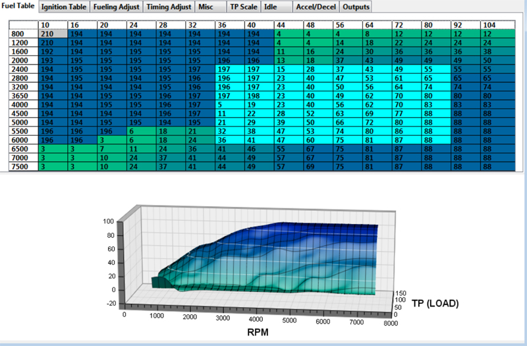Select the Timing Adjust tab
Image resolution: width=527 pixels, height=346 pixels.
point(169,7)
